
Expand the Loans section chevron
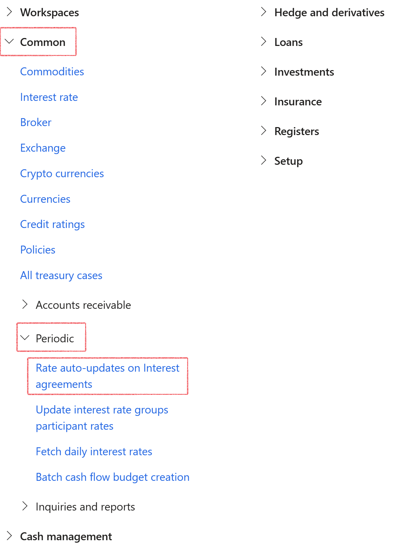point(263,42)
